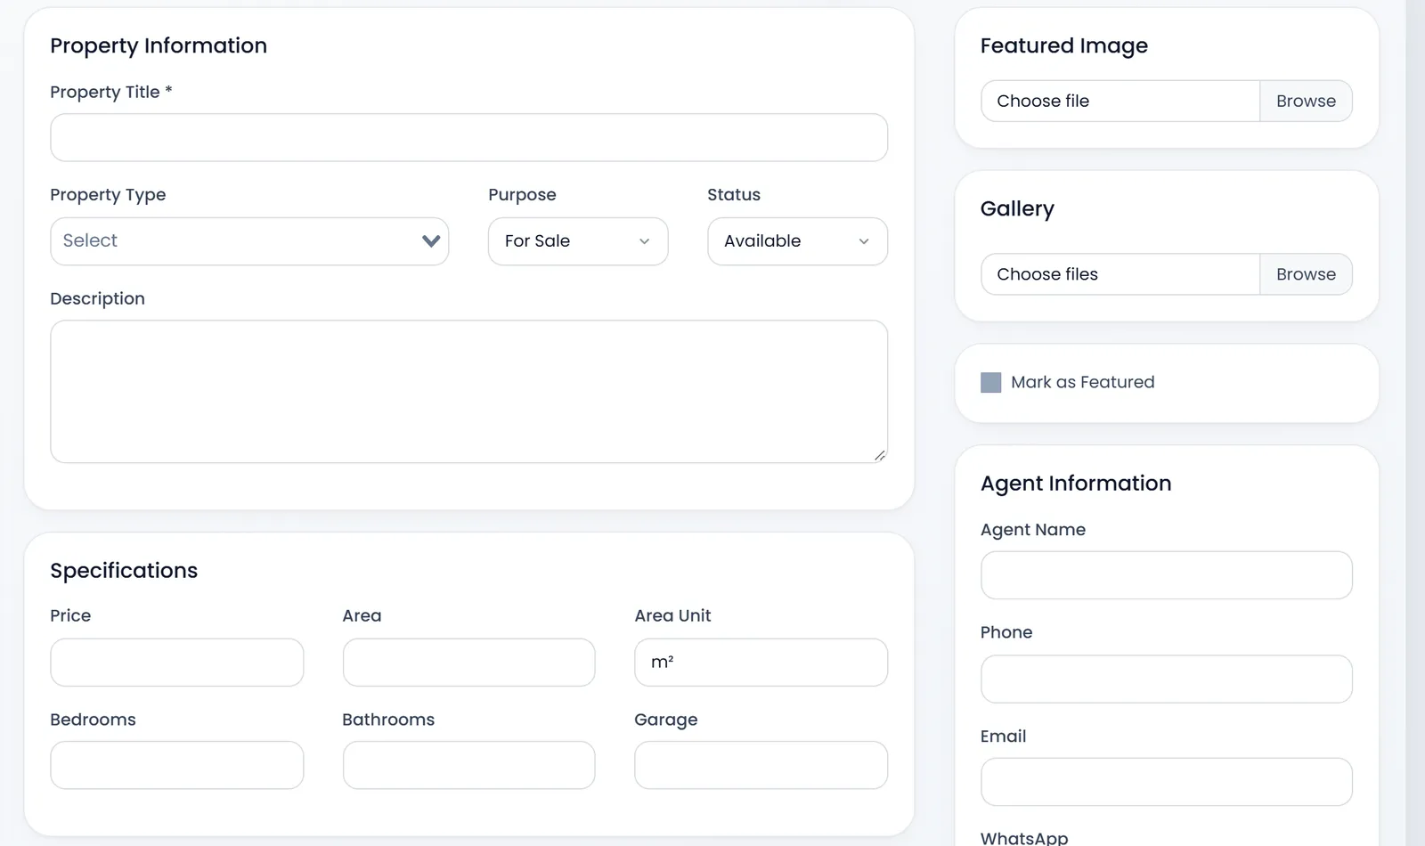Click the Specifications heading

(124, 571)
